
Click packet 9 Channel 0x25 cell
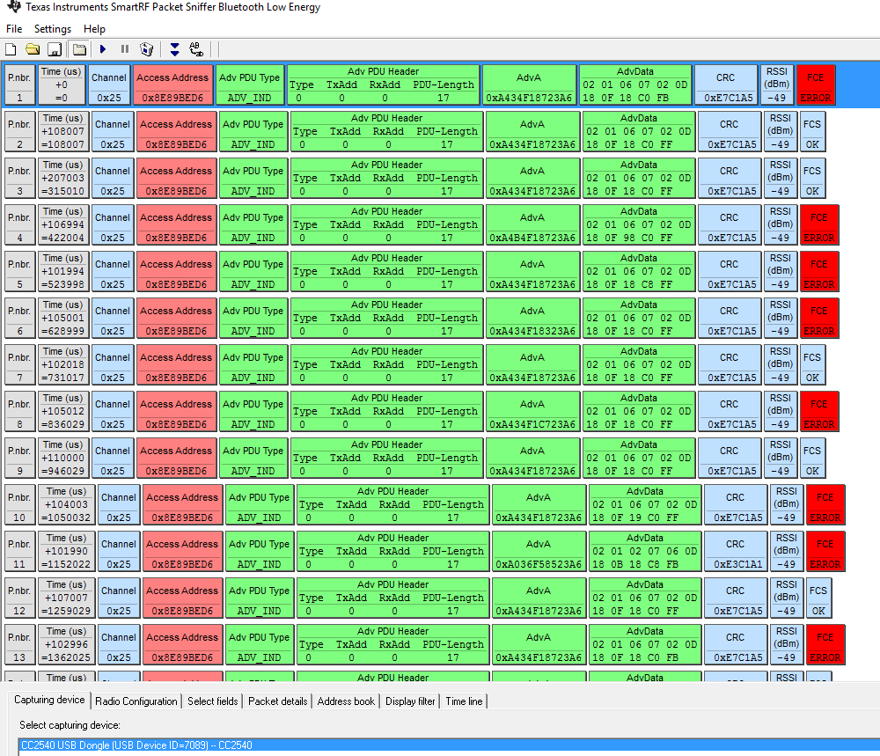pyautogui.click(x=113, y=458)
